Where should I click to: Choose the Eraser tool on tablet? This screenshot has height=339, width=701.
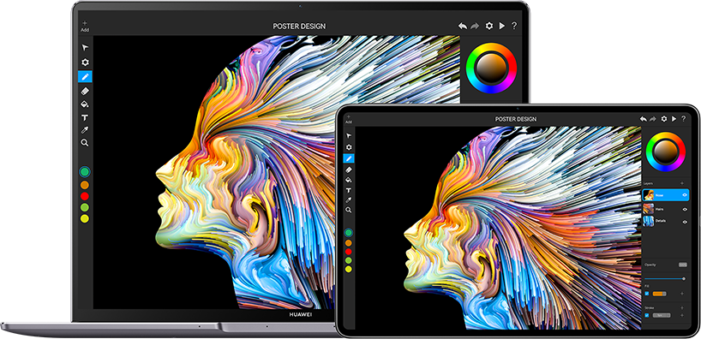point(349,169)
